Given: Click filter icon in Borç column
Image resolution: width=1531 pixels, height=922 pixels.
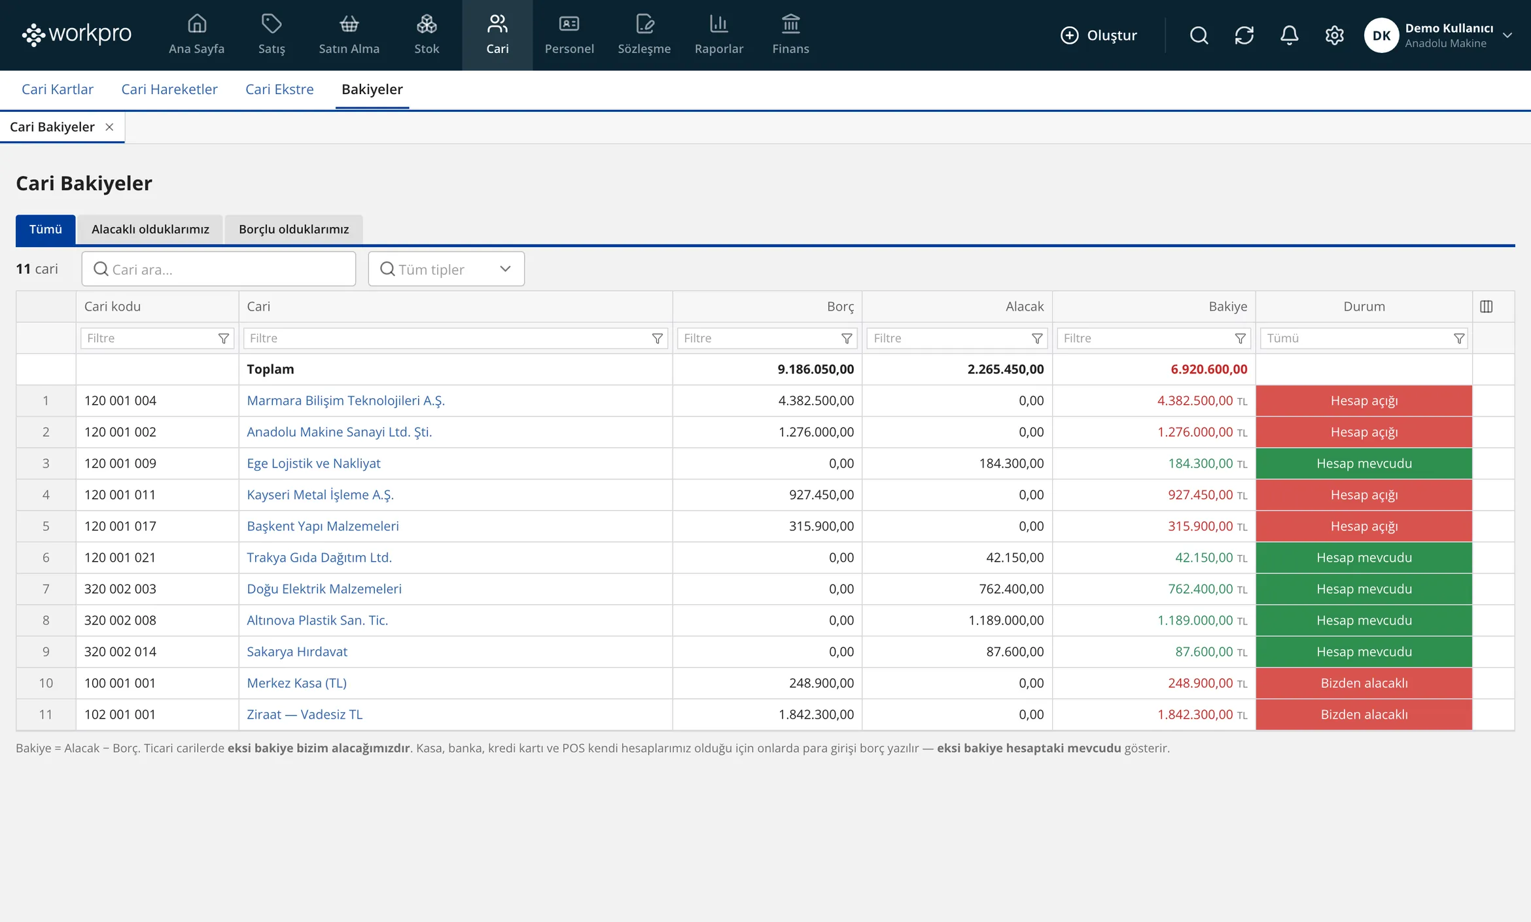Looking at the screenshot, I should click(847, 338).
